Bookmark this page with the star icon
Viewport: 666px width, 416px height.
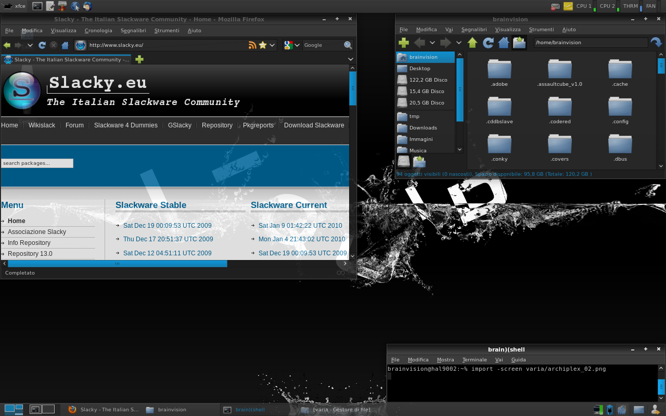[263, 45]
